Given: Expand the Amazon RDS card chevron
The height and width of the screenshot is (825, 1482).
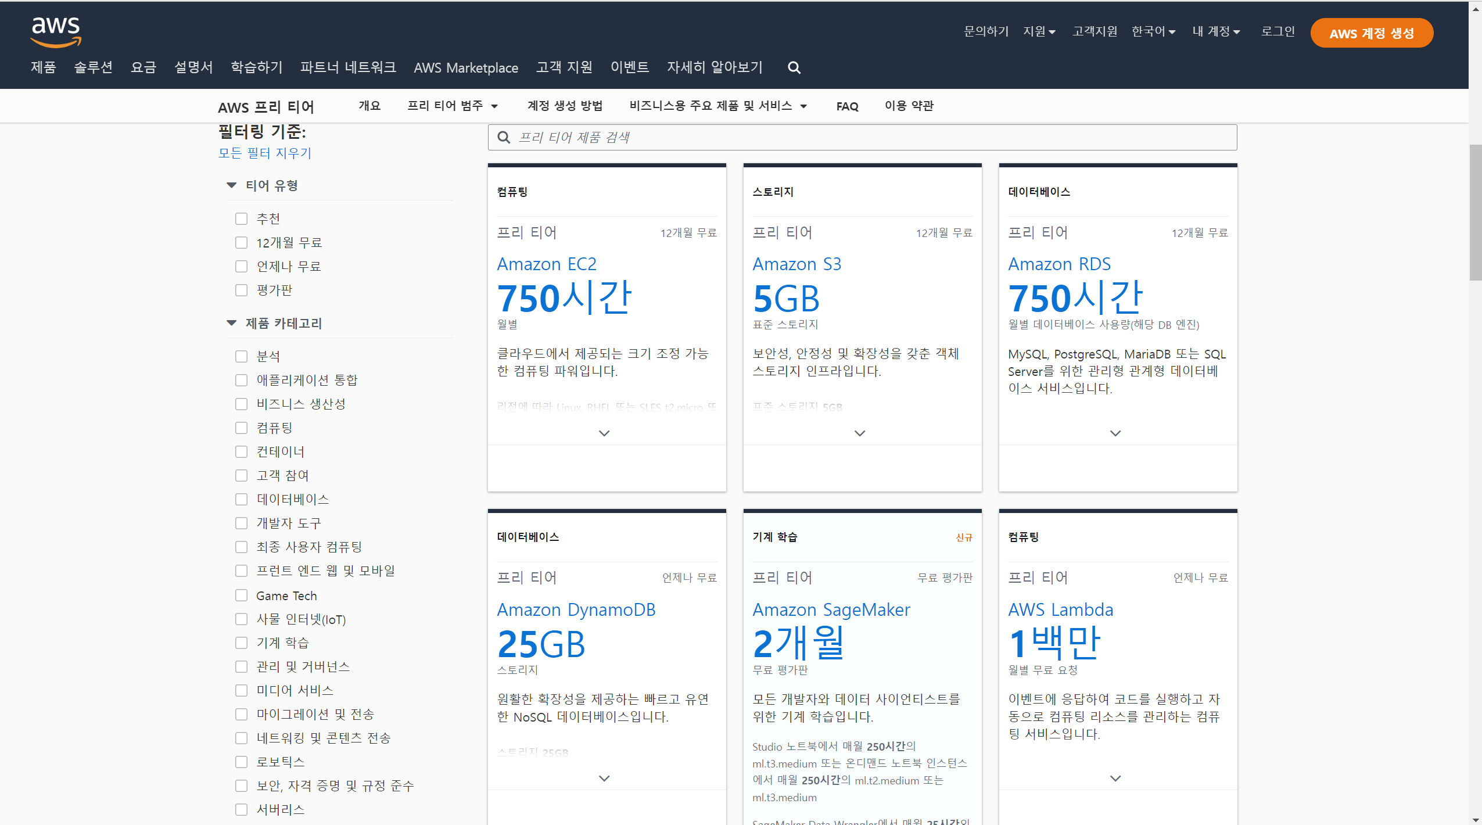Looking at the screenshot, I should [1115, 433].
